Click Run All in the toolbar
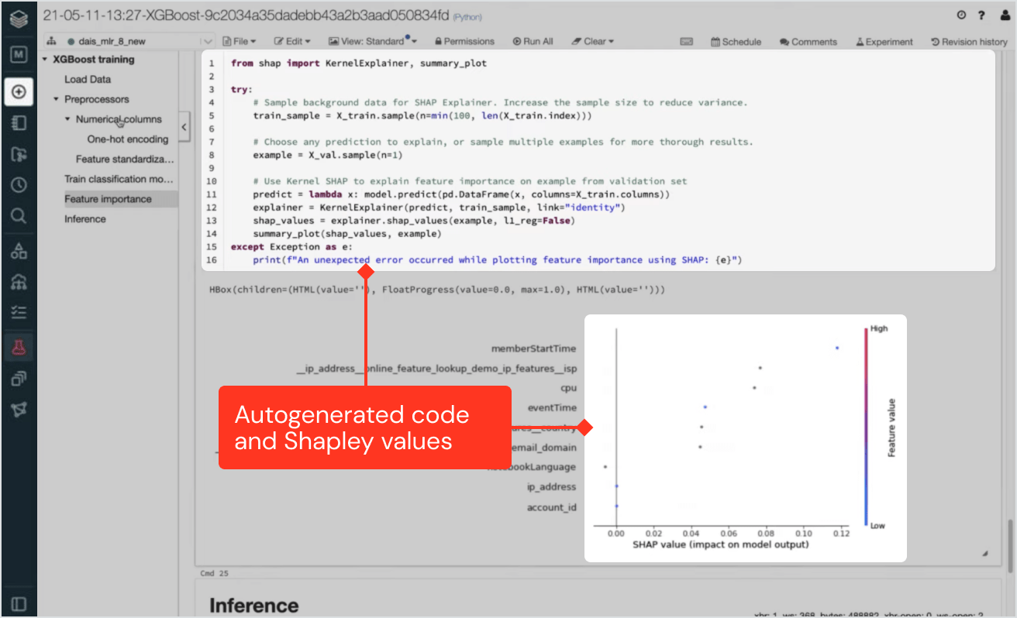 coord(533,42)
